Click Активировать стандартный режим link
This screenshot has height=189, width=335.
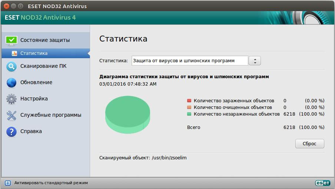pos(51,183)
